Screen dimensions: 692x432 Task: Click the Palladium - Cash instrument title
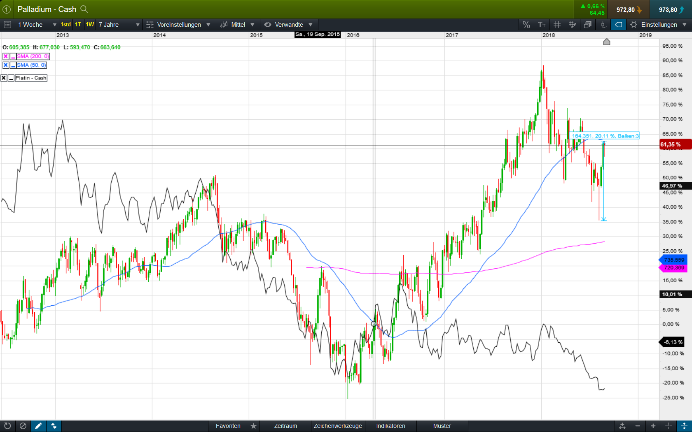click(47, 9)
